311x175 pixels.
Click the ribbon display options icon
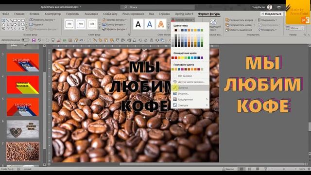click(279, 7)
